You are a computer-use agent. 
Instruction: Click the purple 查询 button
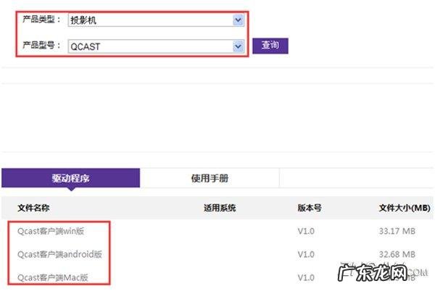tap(270, 46)
